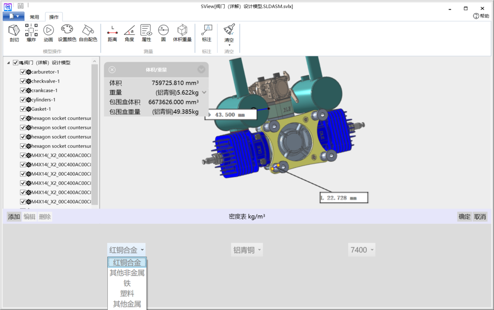The width and height of the screenshot is (494, 310).
Task: Select the cylinders-1 tree item
Action: (43, 100)
